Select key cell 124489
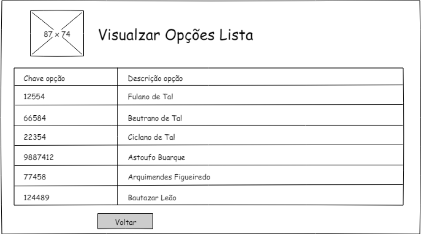The image size is (421, 234). click(36, 197)
